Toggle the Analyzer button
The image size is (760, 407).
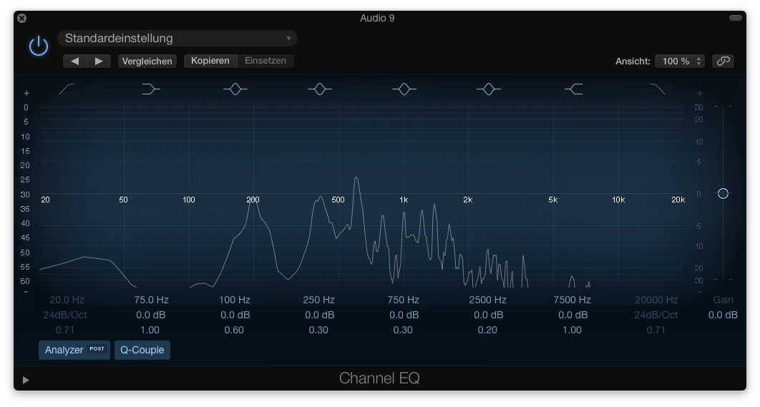click(x=74, y=350)
